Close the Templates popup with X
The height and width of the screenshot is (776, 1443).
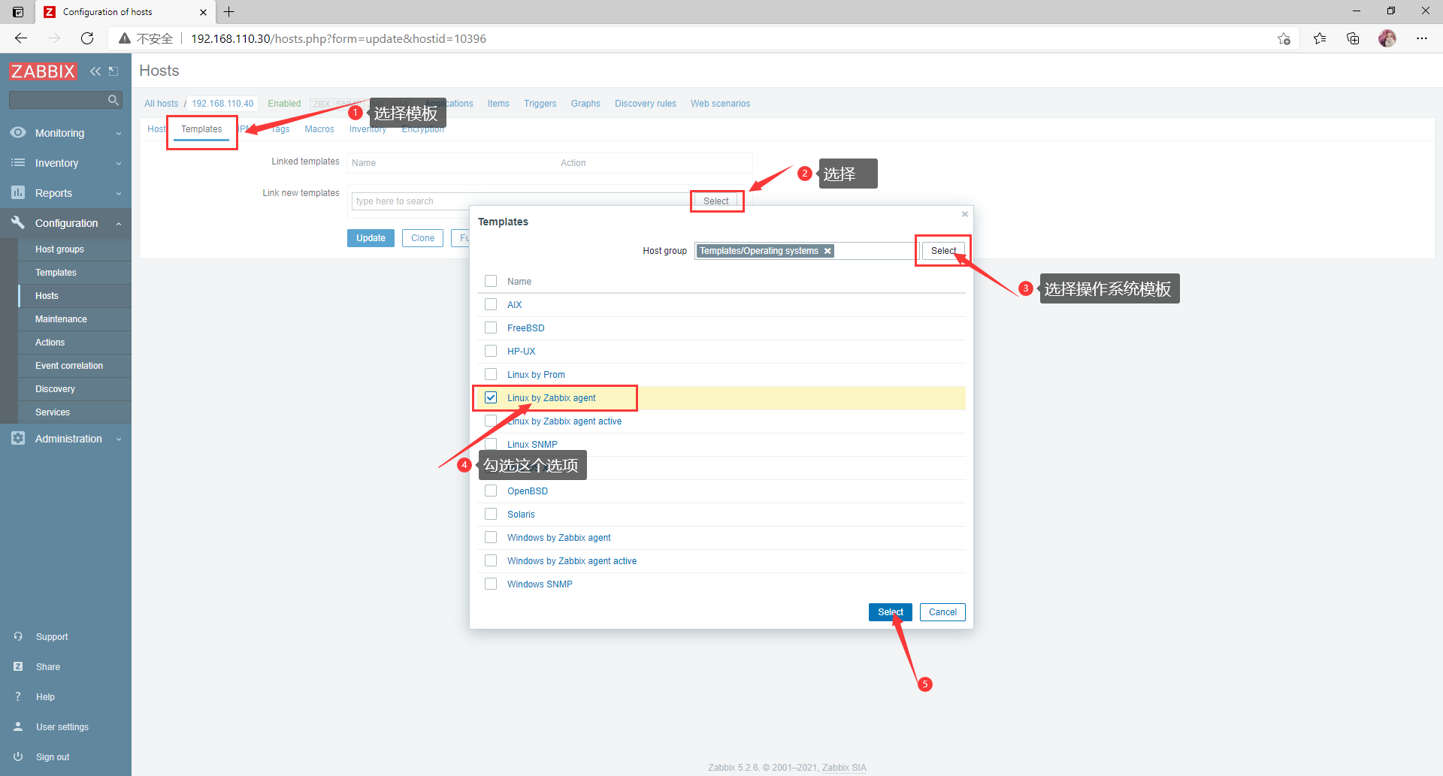coord(965,214)
